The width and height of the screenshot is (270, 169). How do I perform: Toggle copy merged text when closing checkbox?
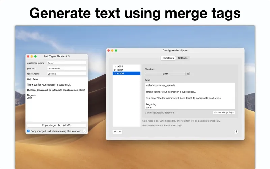(28, 131)
